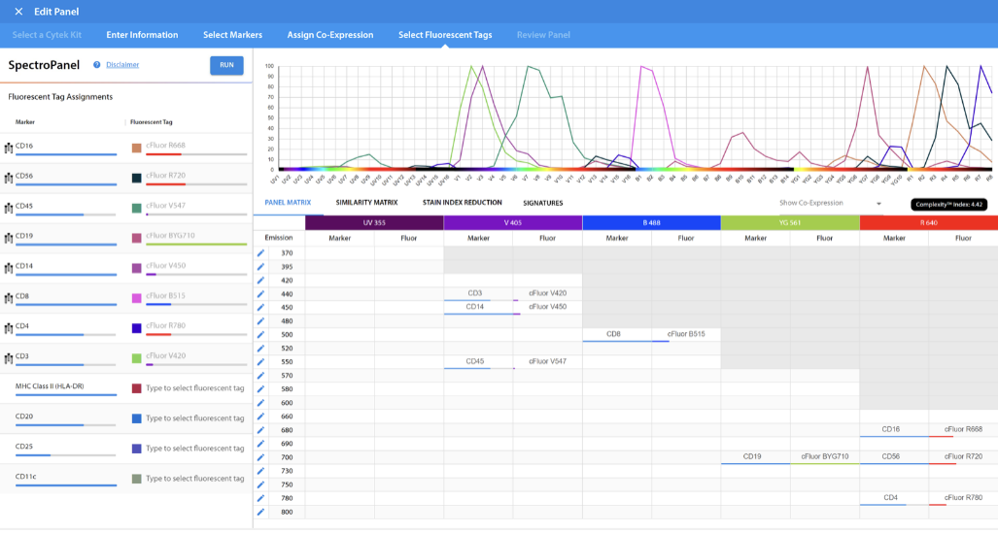Open fluorescent tag selector for CD11c

point(194,479)
